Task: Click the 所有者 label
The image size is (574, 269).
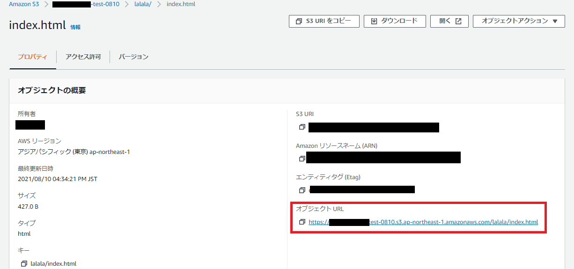Action: 27,114
